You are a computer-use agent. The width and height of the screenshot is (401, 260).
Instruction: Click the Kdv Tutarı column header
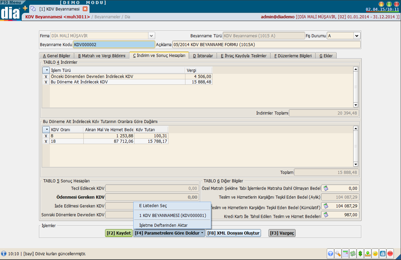coord(152,129)
